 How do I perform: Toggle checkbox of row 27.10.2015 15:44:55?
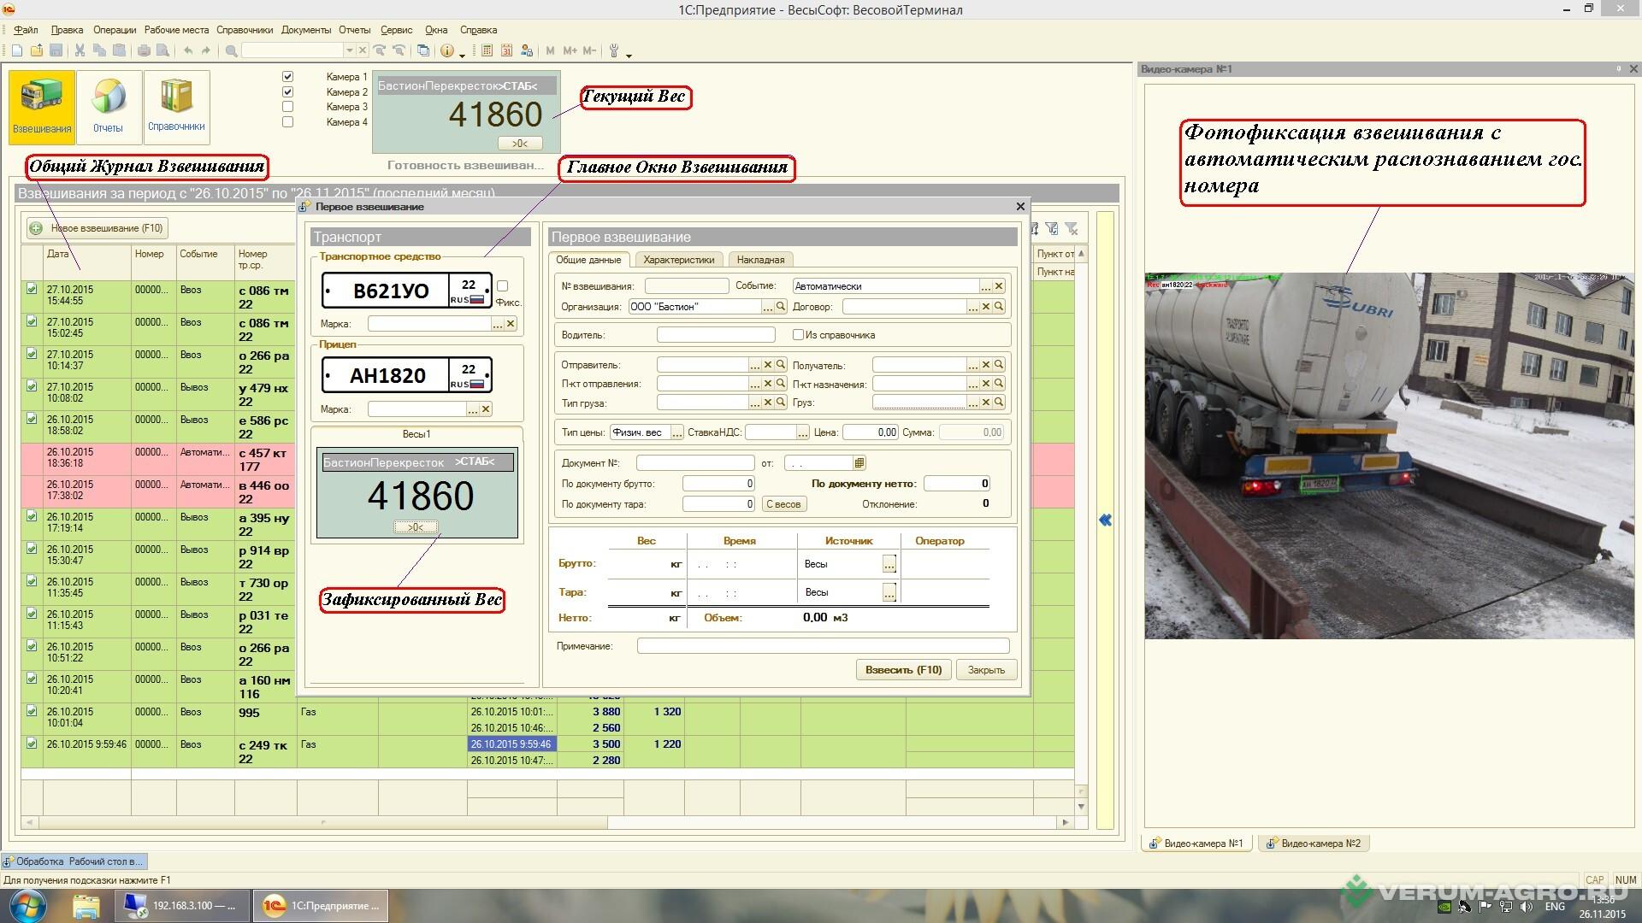coord(32,289)
